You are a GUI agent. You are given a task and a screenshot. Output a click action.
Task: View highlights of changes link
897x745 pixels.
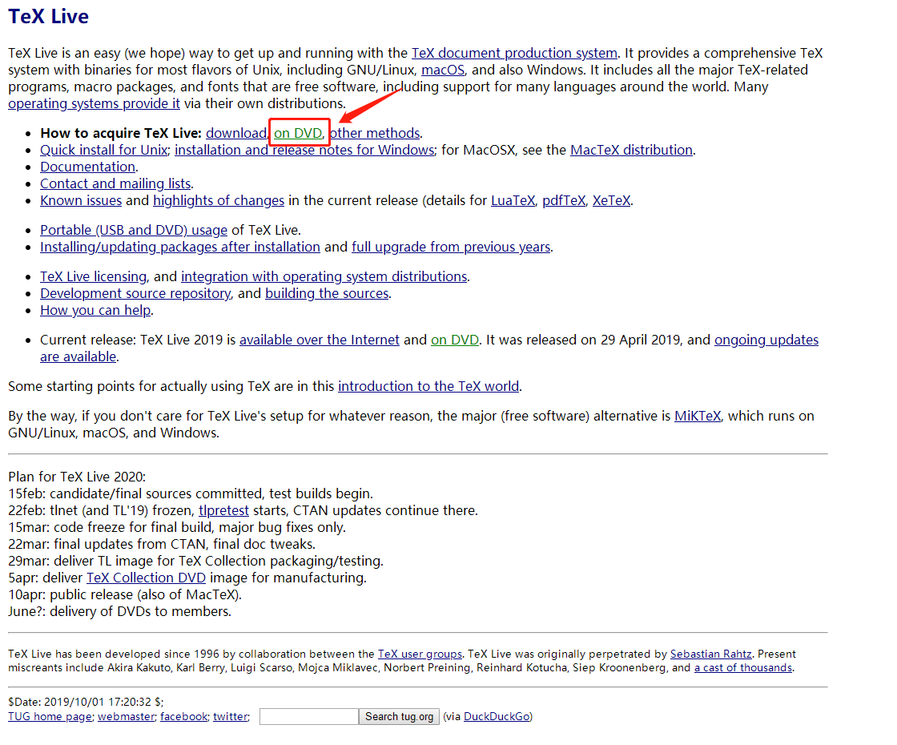click(219, 201)
